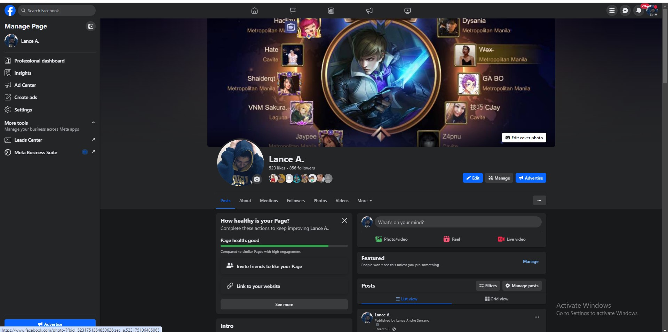Screen dimensions: 668x332
Task: Select the Mentions tab
Action: point(269,201)
